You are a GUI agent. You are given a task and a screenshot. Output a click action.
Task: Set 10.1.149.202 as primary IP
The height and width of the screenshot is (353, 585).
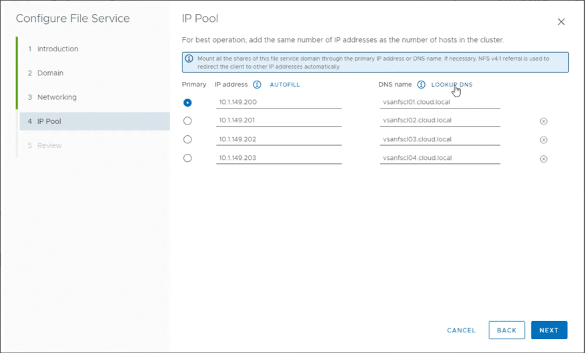[x=187, y=139]
